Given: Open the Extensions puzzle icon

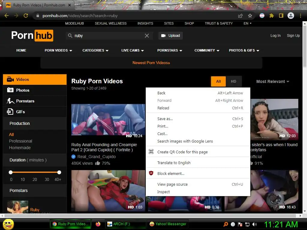Looking at the screenshot, I should 272,16.
